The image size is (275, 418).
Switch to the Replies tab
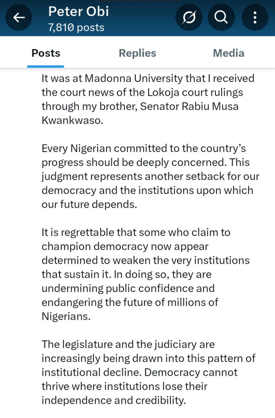tap(137, 53)
